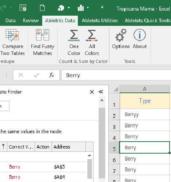
Task: Open Ablebits Options gear
Action: pyautogui.click(x=121, y=39)
